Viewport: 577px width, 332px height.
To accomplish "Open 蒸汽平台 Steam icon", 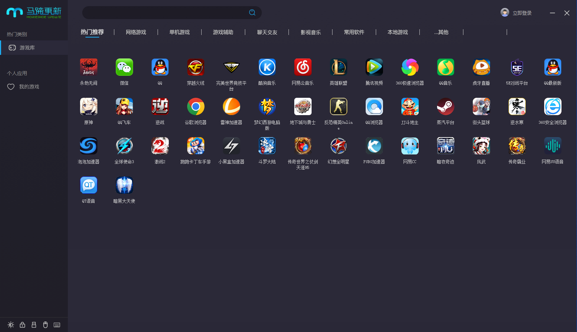I will [x=445, y=106].
